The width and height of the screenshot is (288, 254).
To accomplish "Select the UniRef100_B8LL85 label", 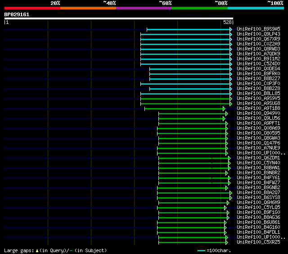I will [x=258, y=94].
